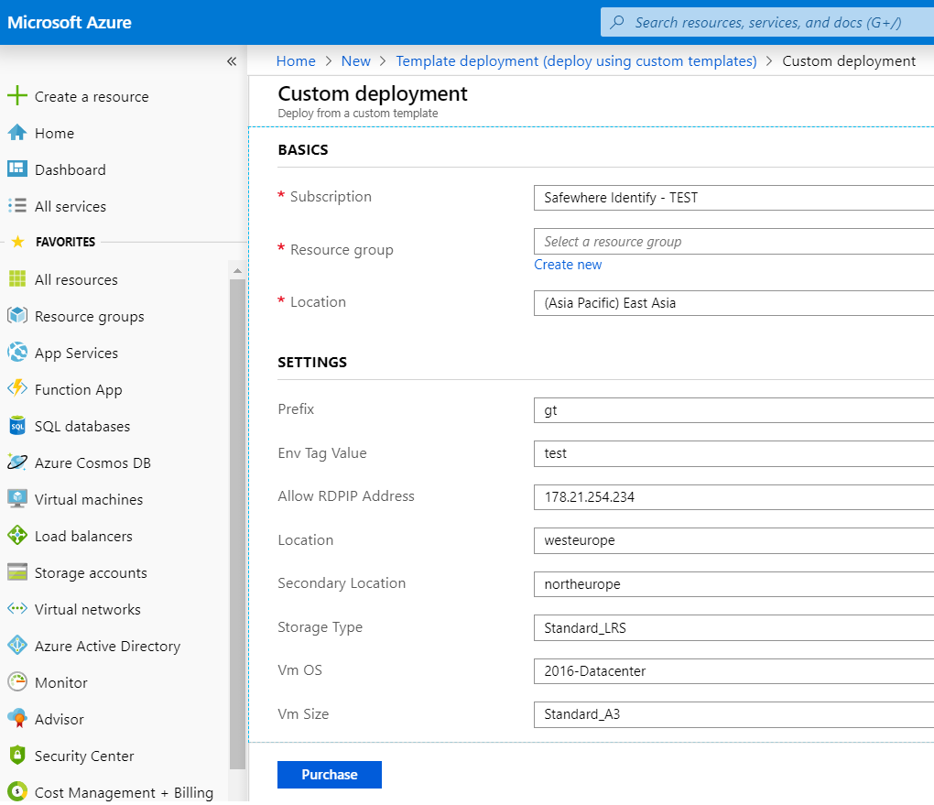Click the sidebar favorites scrollbar thumb
The height and width of the screenshot is (805, 934).
pyautogui.click(x=238, y=525)
